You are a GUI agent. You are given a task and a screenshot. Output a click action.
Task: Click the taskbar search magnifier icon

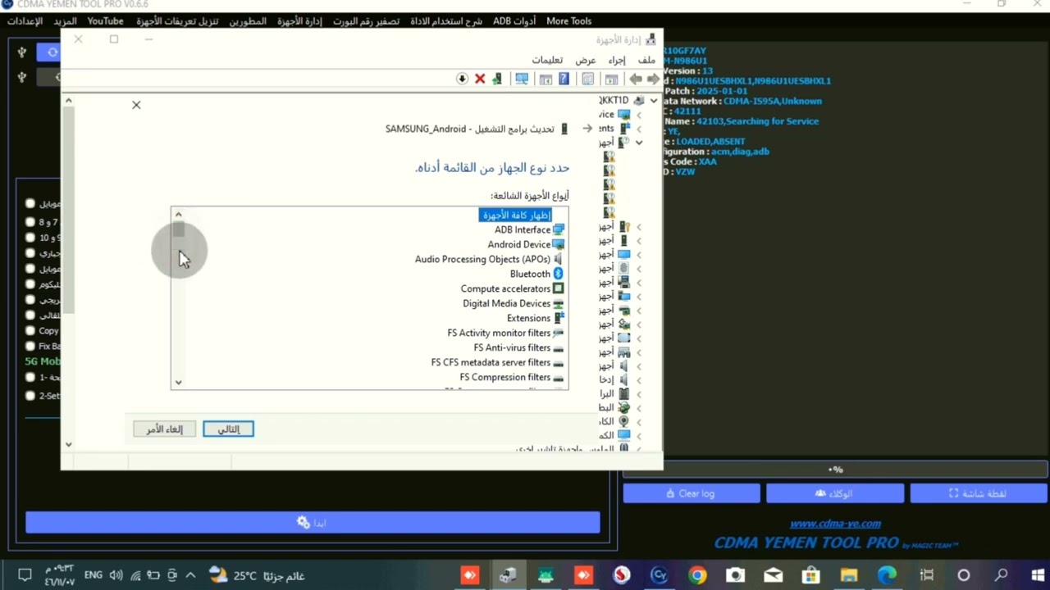1002,575
